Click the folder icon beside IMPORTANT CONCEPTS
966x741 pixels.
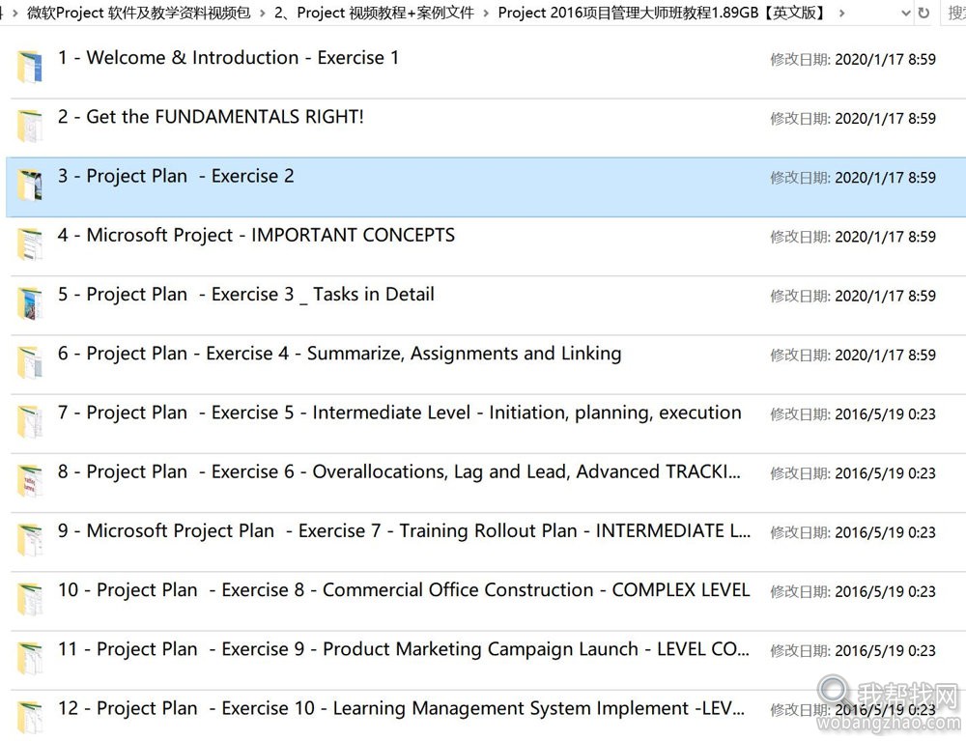click(30, 244)
